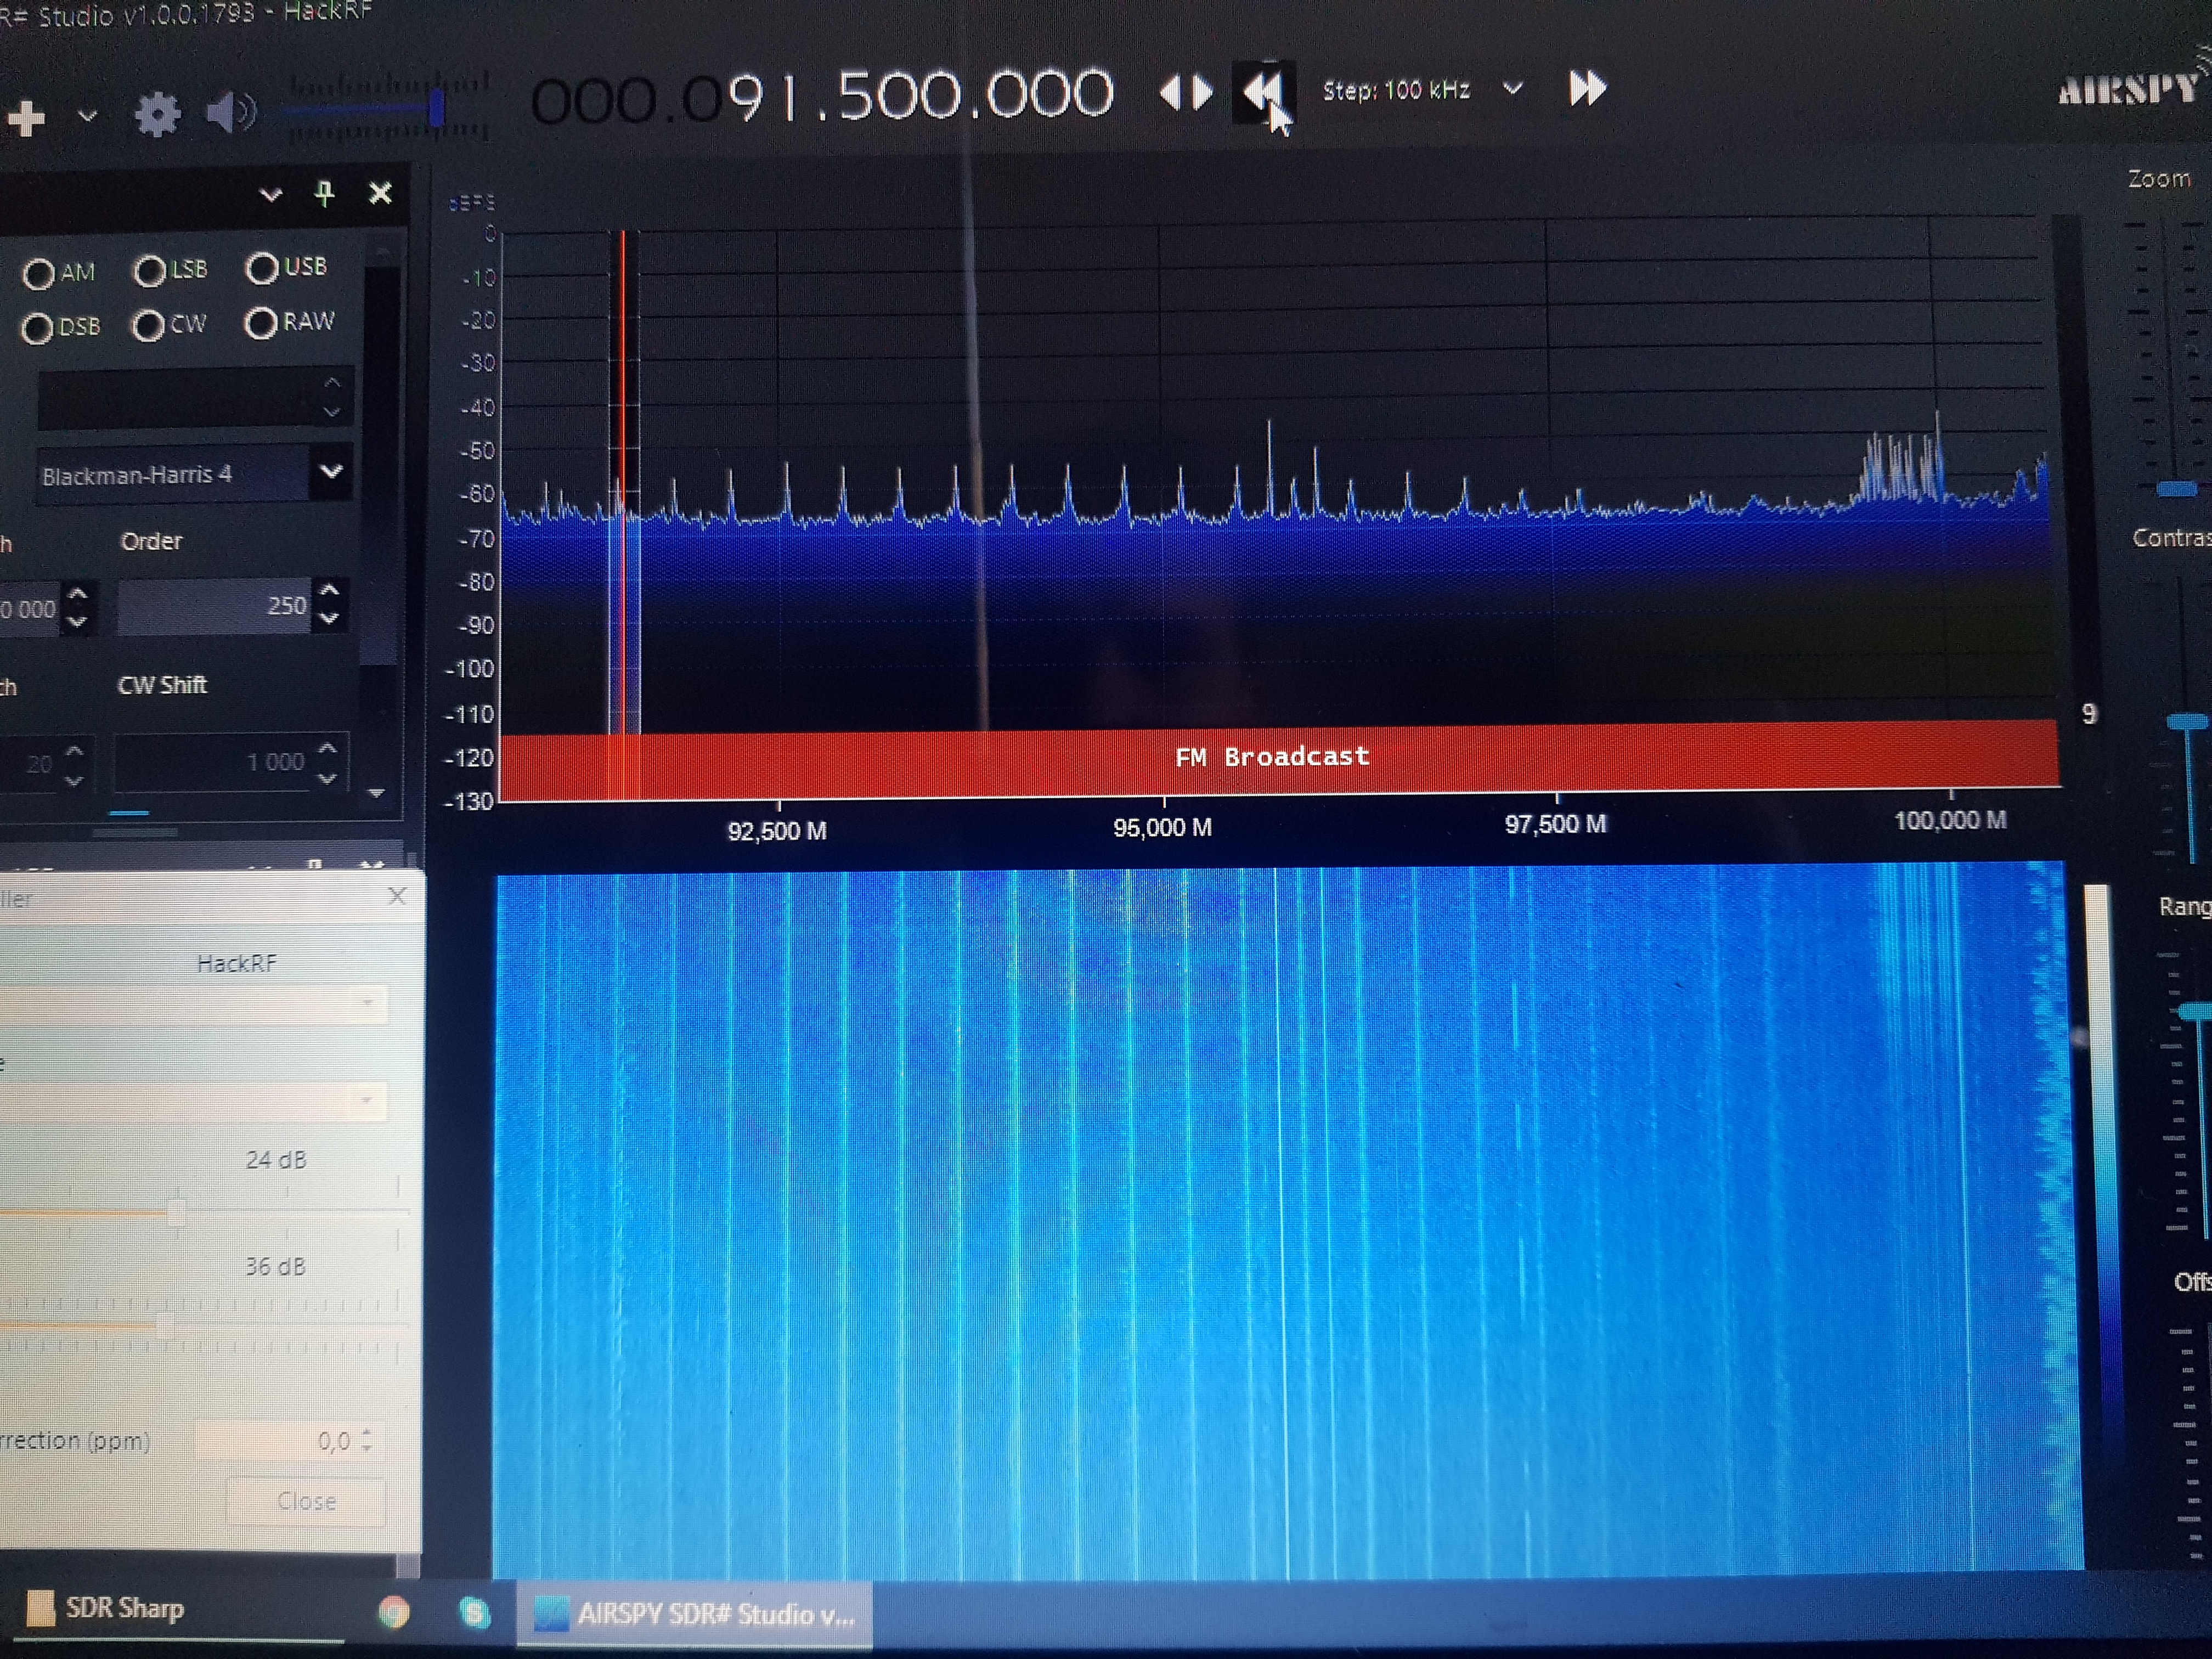Step frequency down with the rewind icon
2212x1659 pixels.
1263,92
